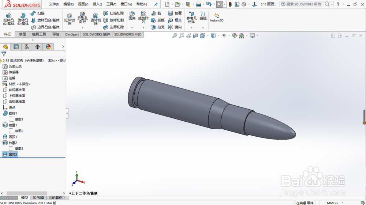Click the MMGS unit system in status bar

point(332,203)
